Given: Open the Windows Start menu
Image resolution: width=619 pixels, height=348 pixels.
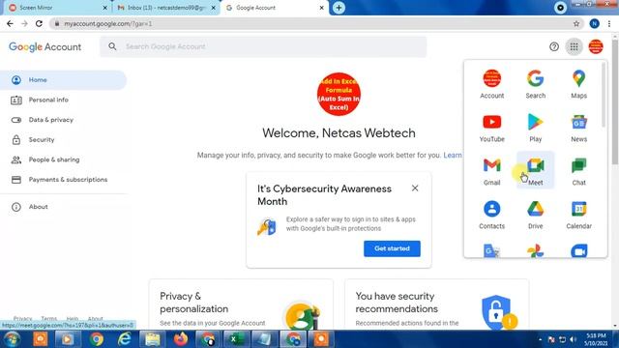Looking at the screenshot, I should [x=12, y=339].
